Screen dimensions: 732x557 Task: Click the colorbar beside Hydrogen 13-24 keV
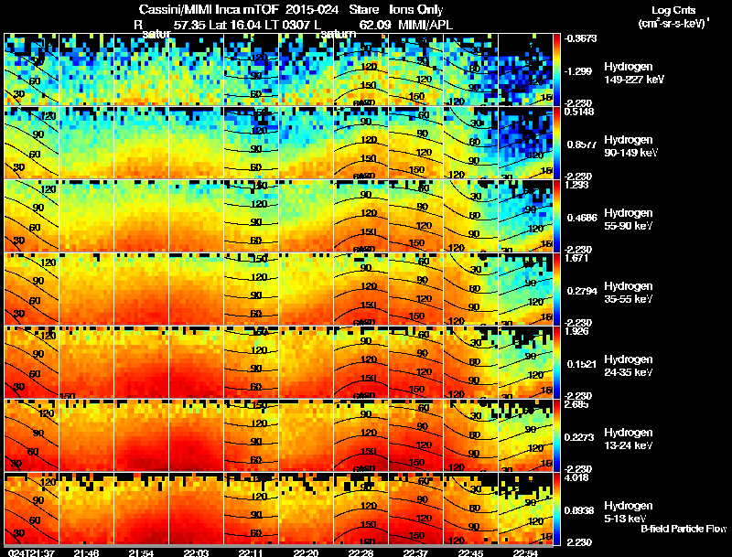(x=556, y=435)
